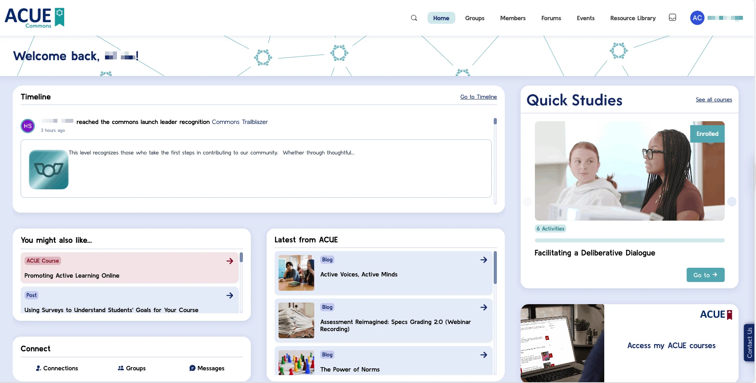756x383 pixels.
Task: Click the AC profile avatar
Action: click(x=697, y=18)
